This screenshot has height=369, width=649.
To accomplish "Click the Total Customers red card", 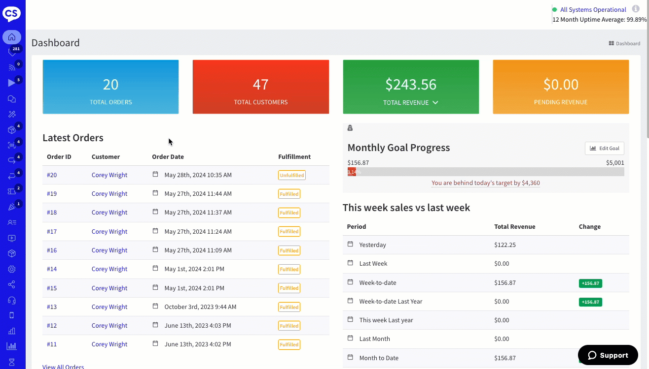I will 260,87.
